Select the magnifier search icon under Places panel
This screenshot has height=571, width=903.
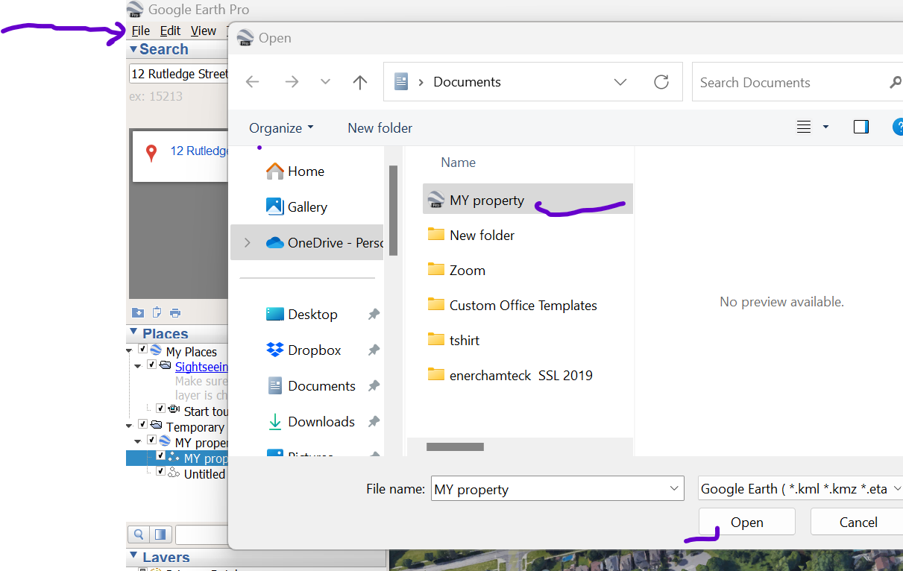click(x=138, y=534)
